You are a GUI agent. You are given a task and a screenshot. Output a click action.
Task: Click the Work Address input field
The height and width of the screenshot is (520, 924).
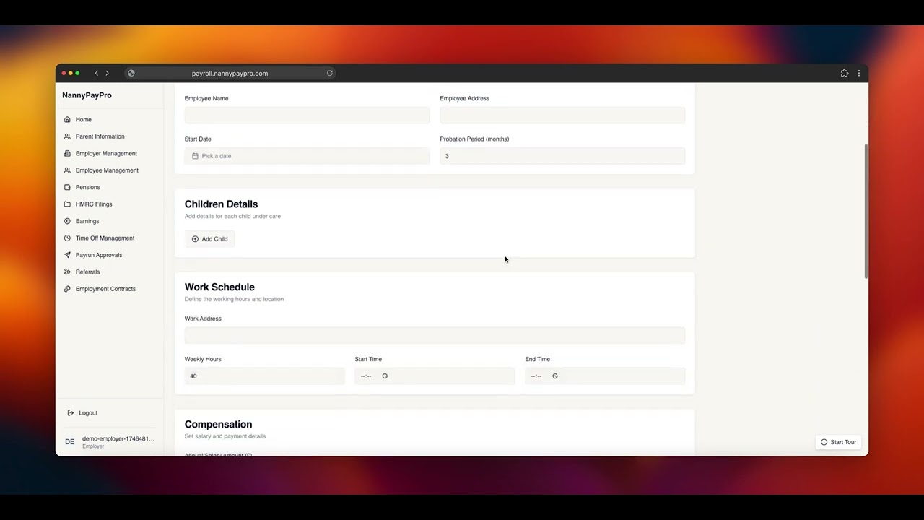click(435, 335)
